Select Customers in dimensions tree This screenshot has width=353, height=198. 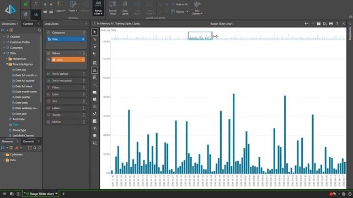click(16, 48)
